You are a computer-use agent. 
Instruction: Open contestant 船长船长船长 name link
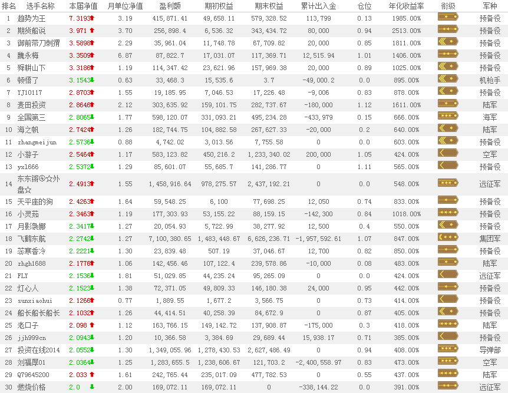click(x=38, y=313)
